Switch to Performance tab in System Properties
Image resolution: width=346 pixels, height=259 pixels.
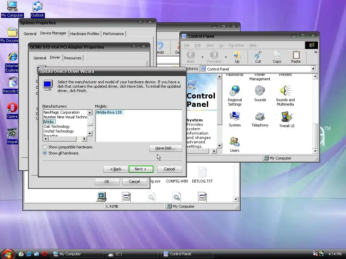point(114,34)
